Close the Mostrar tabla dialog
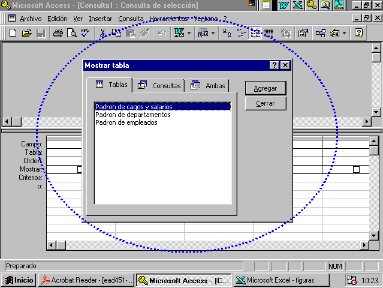The height and width of the screenshot is (288, 383). [285, 65]
